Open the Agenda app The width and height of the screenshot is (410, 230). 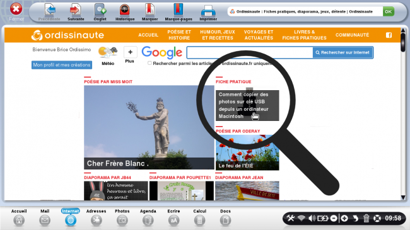coord(148,217)
